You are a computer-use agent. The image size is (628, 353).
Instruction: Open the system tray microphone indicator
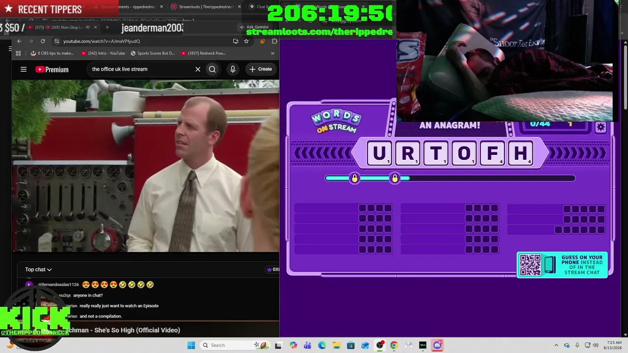[x=577, y=345]
